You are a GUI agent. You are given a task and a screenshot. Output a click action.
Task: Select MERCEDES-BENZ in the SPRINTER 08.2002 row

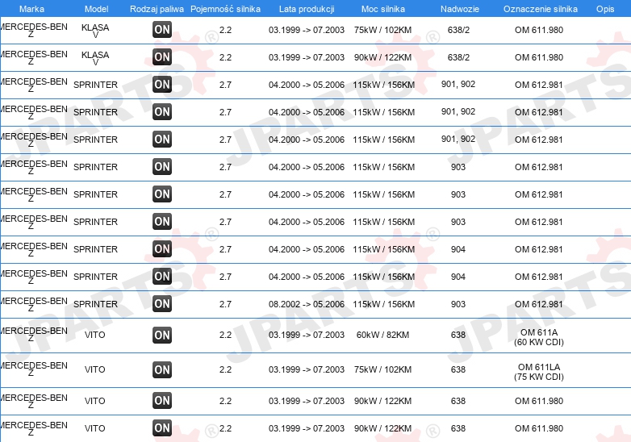tap(34, 304)
